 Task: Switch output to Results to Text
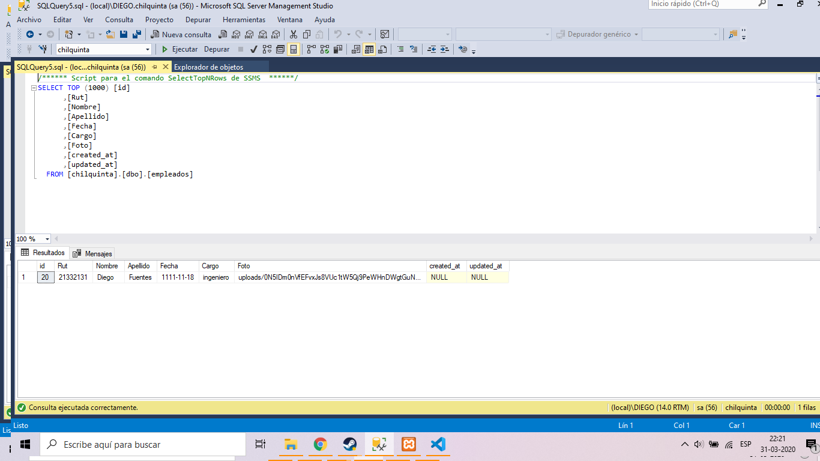(x=355, y=49)
